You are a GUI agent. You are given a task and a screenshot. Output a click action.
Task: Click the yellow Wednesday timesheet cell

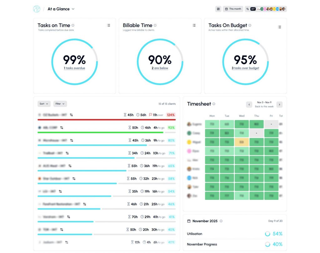tap(242, 142)
